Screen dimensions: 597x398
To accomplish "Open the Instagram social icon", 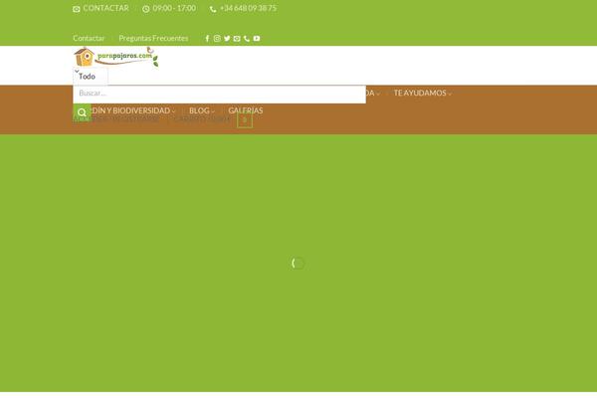I will pyautogui.click(x=217, y=38).
